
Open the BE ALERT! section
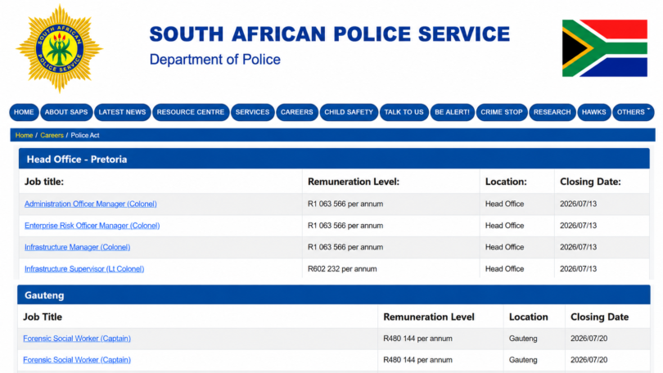pos(453,112)
